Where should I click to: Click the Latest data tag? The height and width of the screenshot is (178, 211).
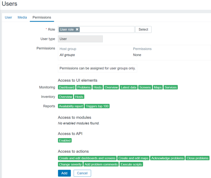[x=128, y=87]
